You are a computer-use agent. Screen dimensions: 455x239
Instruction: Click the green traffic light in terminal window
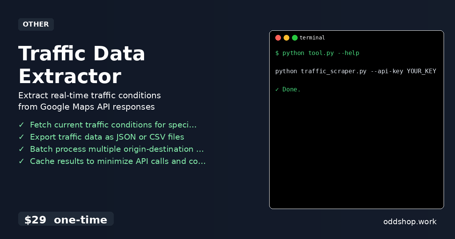coord(295,38)
